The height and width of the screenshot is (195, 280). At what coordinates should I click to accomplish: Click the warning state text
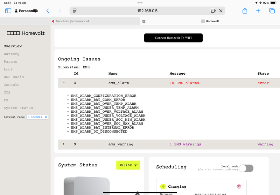click(x=265, y=144)
